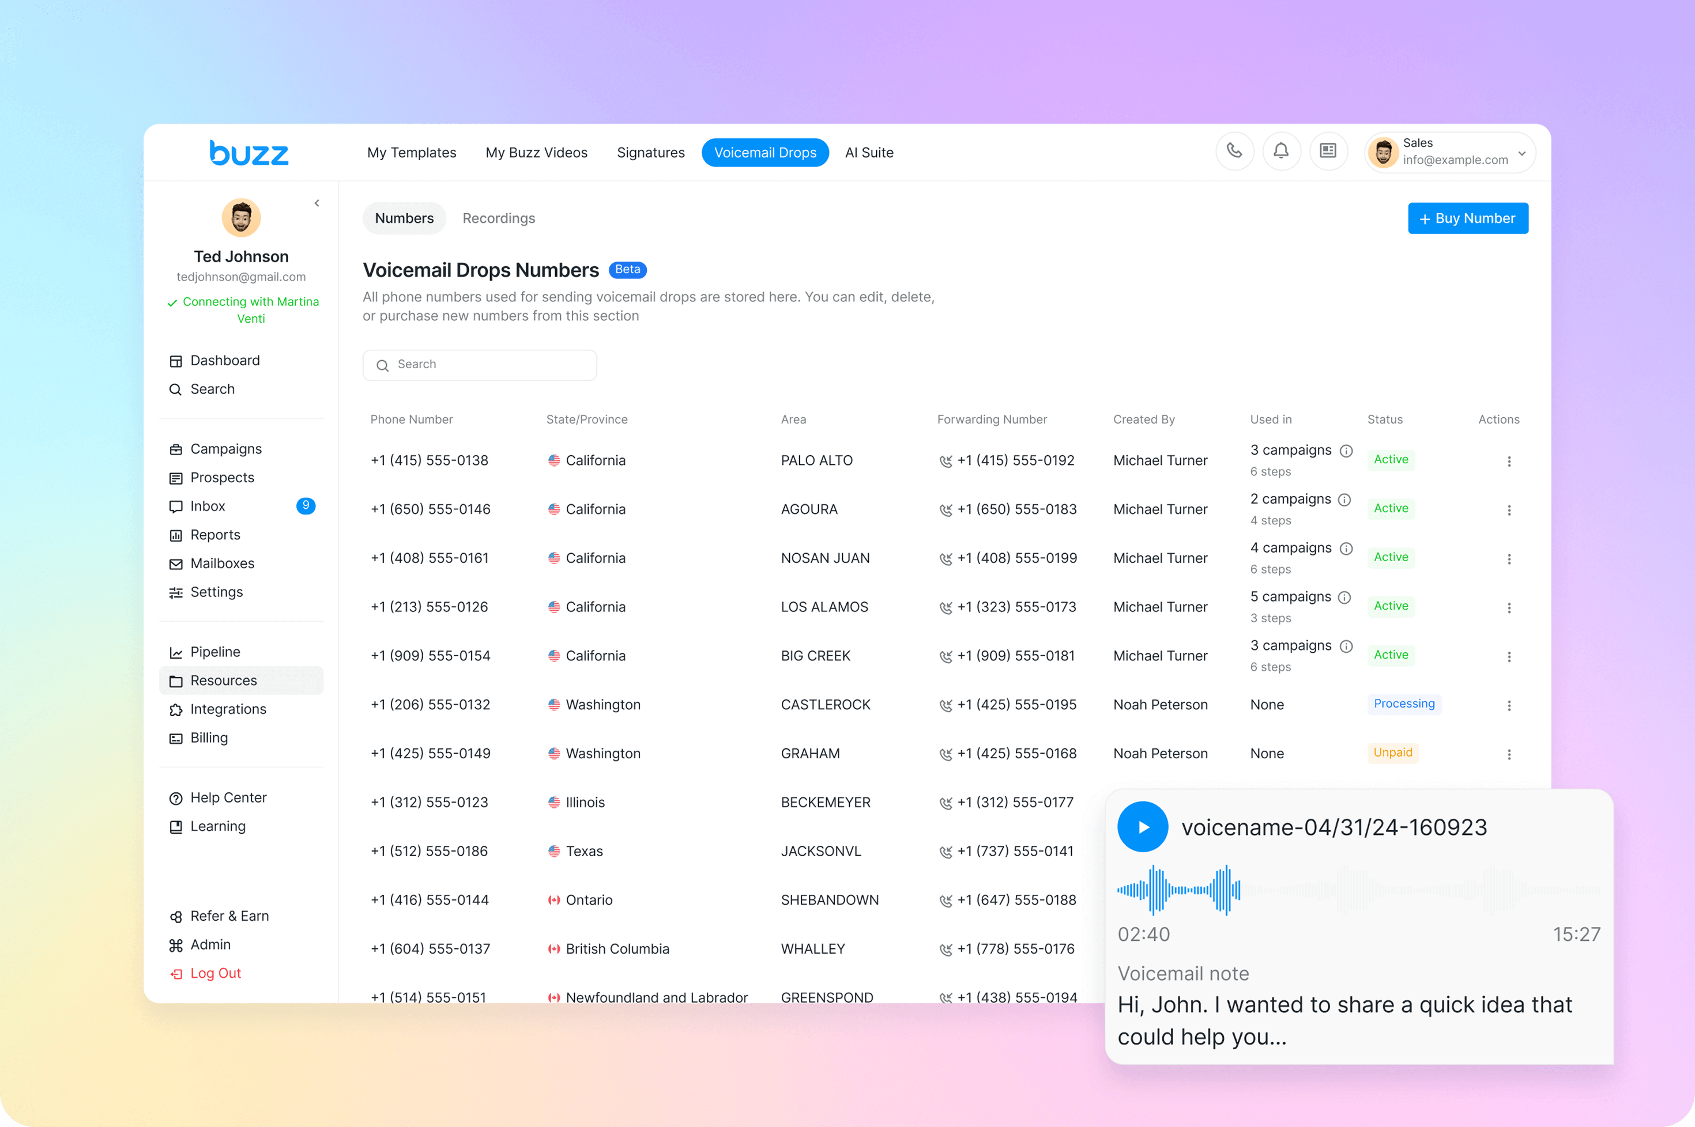Open Inbox with 9 unread badge
Screen dimensions: 1695x1127
[x=208, y=506]
